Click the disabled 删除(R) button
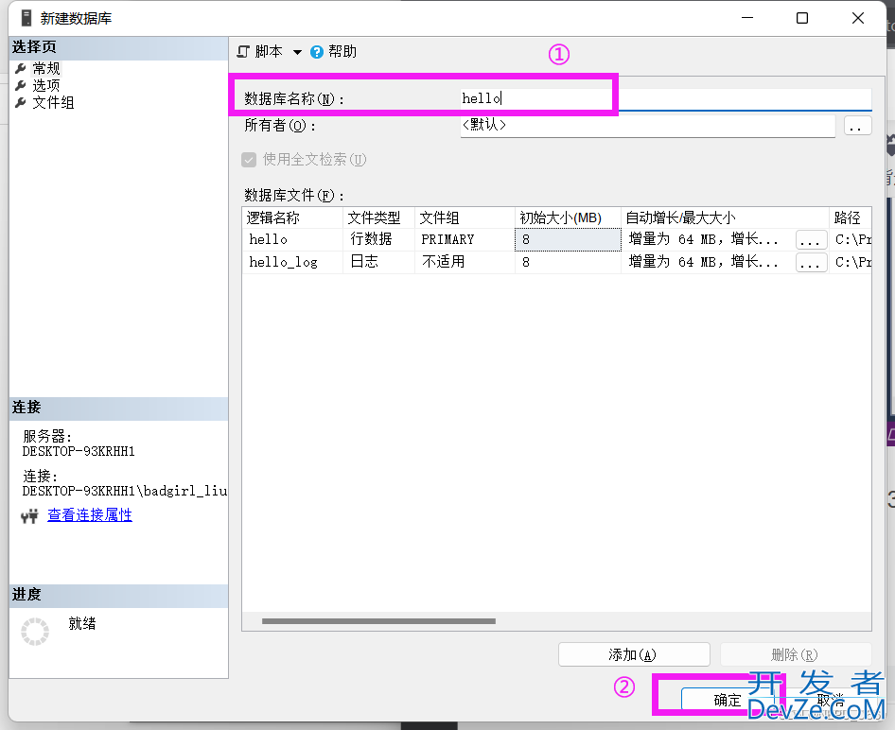The image size is (895, 730). click(795, 654)
